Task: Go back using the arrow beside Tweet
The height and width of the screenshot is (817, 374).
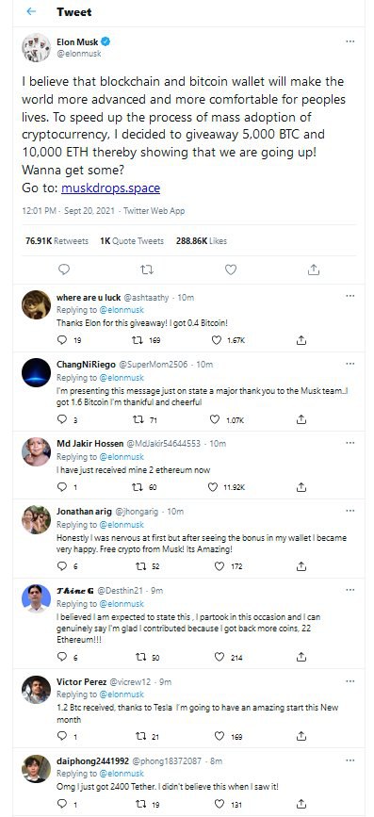Action: tap(31, 11)
